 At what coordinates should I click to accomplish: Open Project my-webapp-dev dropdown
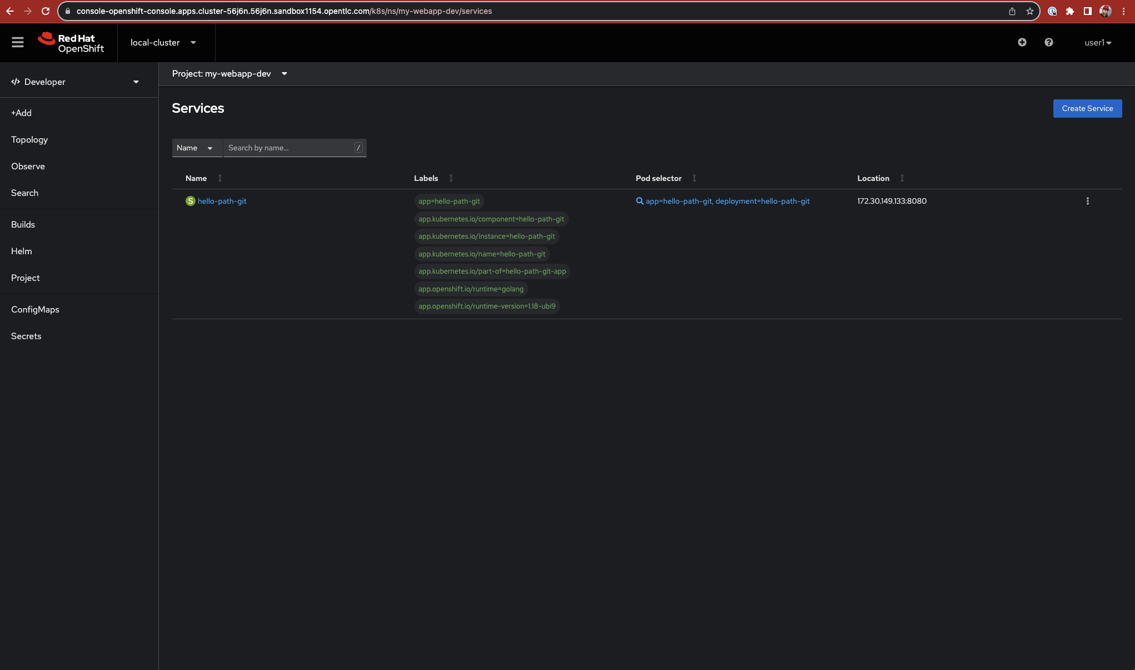click(229, 74)
